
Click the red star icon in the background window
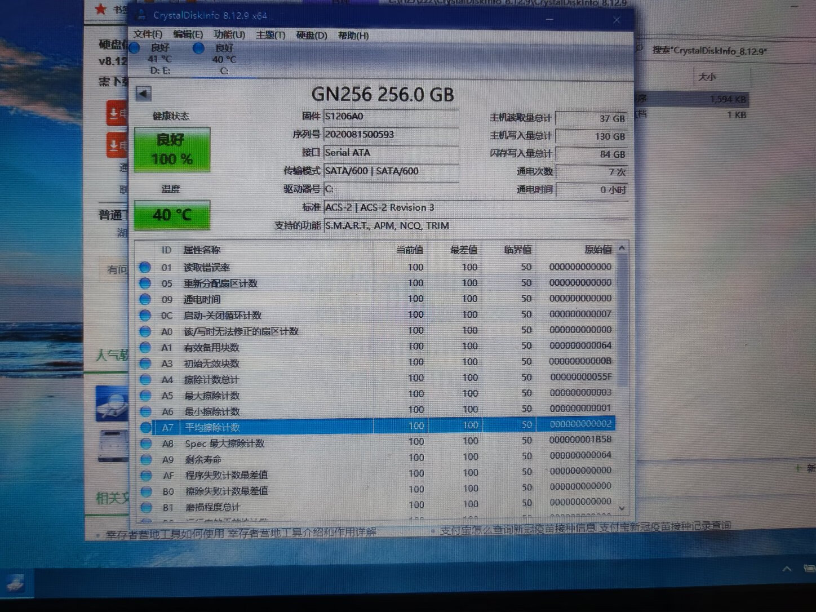click(x=101, y=8)
